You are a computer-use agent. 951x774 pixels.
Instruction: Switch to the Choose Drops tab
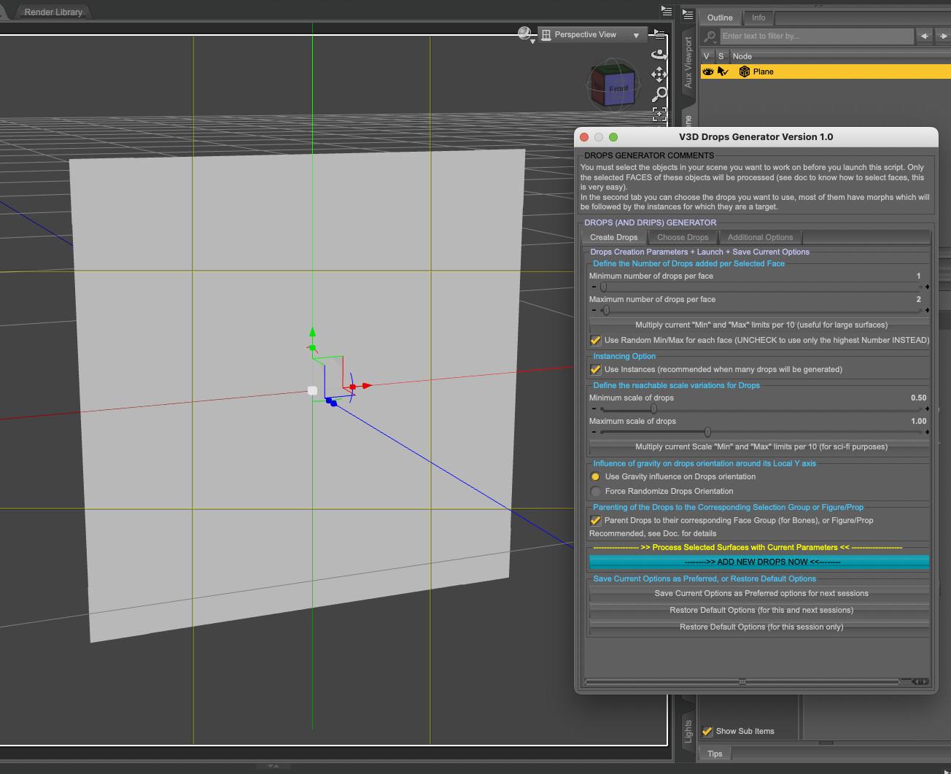682,237
